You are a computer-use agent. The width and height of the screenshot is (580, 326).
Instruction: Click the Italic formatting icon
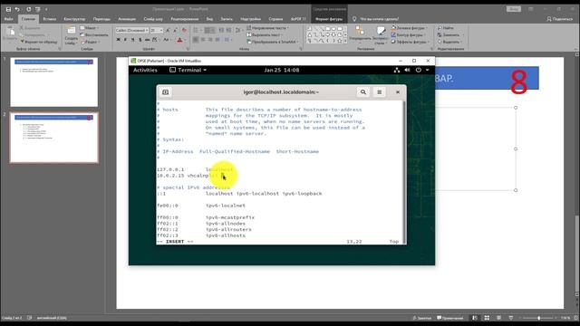[x=125, y=40]
